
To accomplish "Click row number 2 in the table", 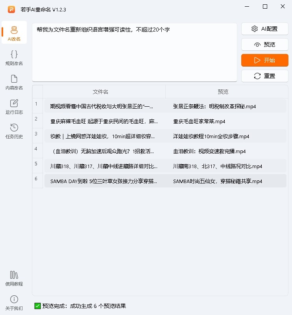I will [36, 119].
